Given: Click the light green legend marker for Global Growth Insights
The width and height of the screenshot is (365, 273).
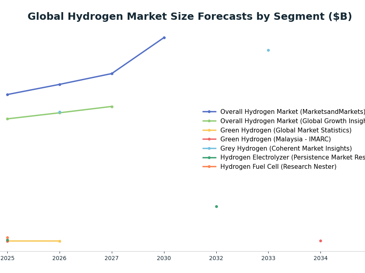Looking at the screenshot, I should pos(209,121).
